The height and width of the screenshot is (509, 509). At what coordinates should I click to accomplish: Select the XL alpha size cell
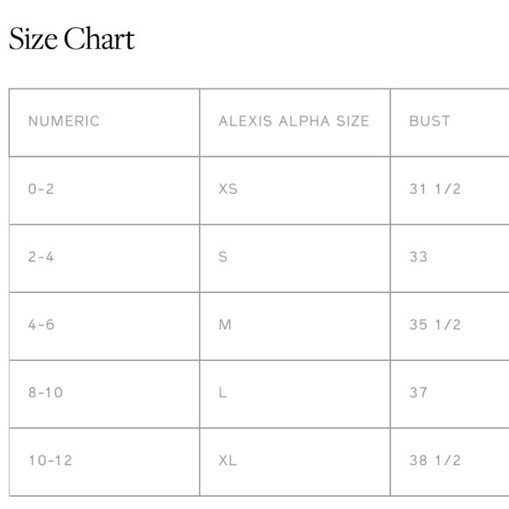tap(295, 462)
